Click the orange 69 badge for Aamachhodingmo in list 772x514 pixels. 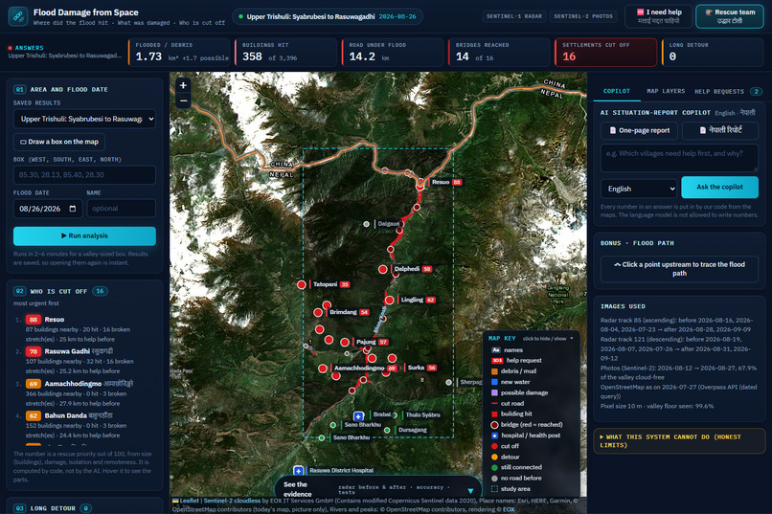coord(33,384)
